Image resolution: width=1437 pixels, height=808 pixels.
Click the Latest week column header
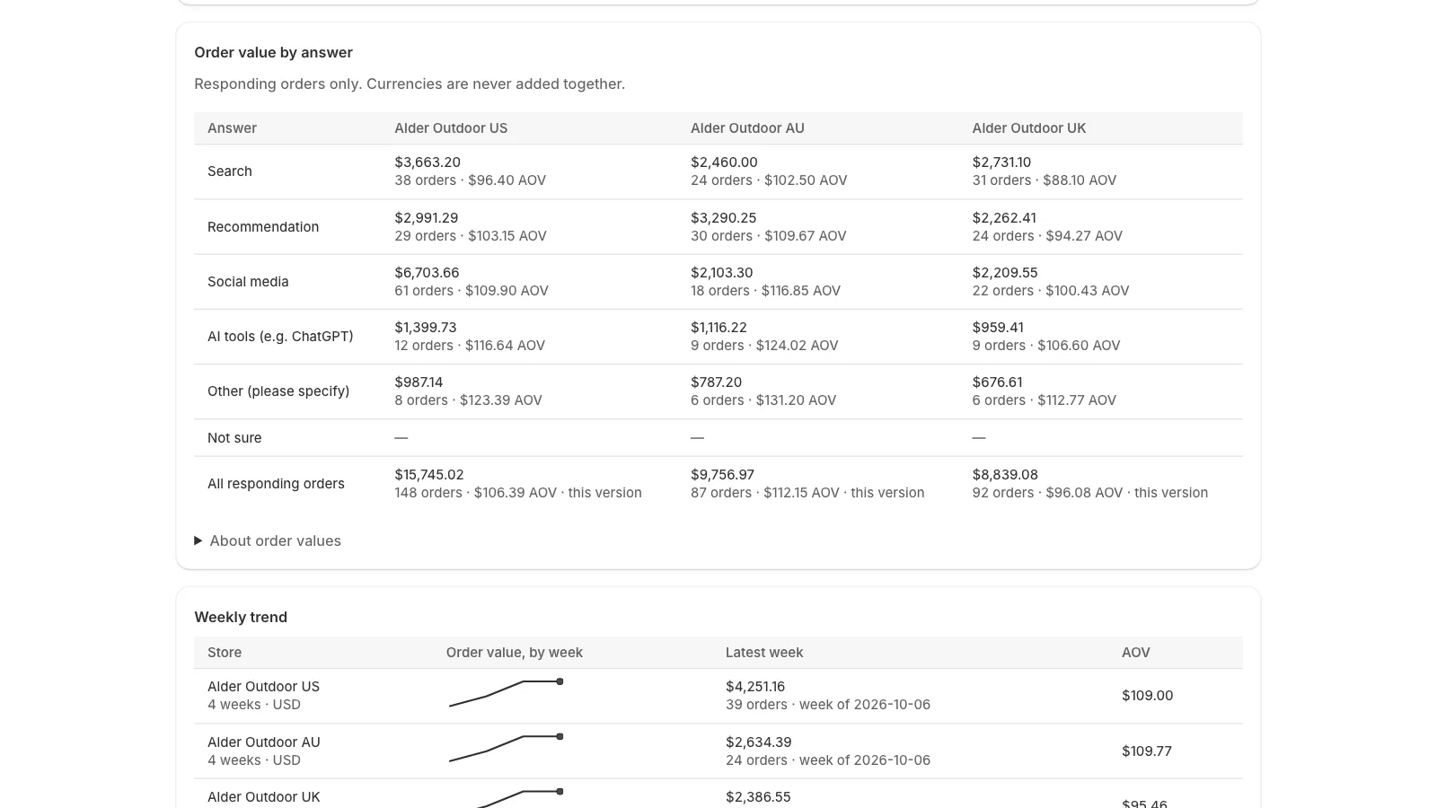(x=764, y=653)
